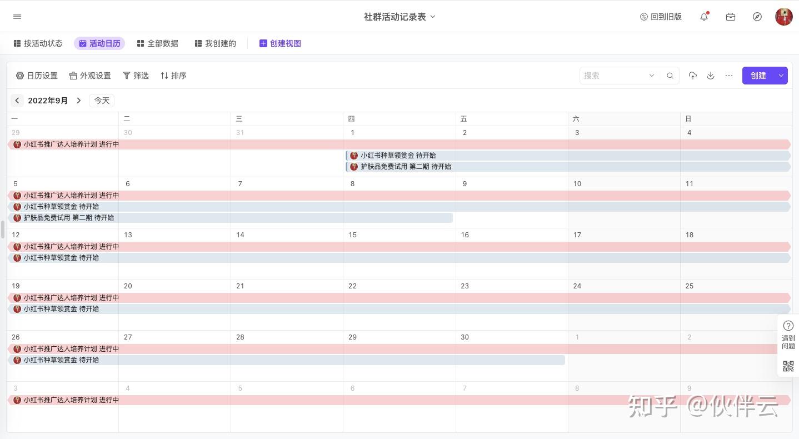Expand the search field dropdown arrow
Viewport: 799px width, 439px height.
click(x=652, y=76)
